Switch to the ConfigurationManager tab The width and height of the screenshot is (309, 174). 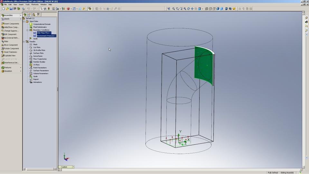click(34, 15)
